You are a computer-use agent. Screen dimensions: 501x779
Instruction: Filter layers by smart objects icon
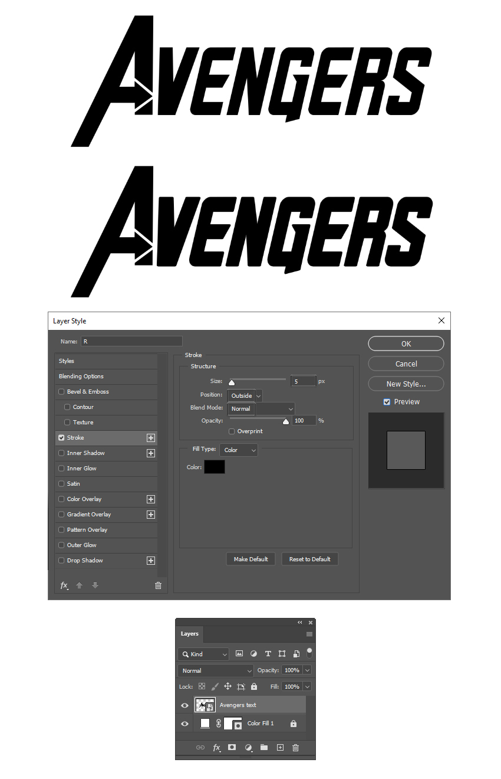(x=296, y=654)
